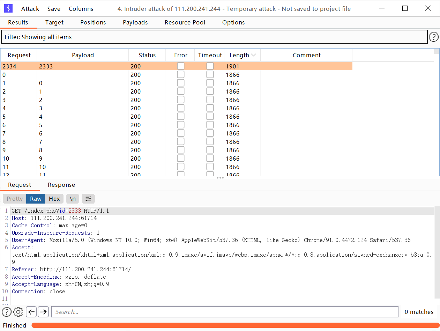440x331 pixels.
Task: Click the GET /index.php?id=2333 request line
Action: (x=60, y=211)
